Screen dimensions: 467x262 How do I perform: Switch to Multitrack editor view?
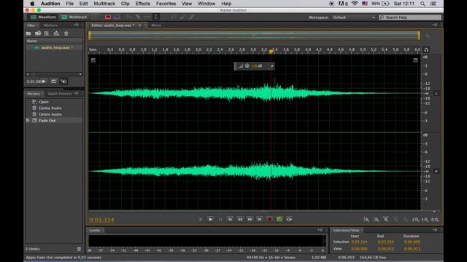click(x=74, y=17)
